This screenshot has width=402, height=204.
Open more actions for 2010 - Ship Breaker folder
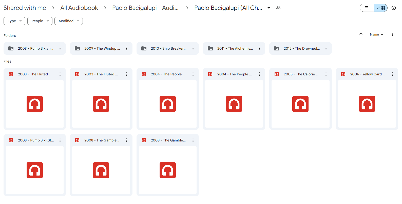193,48
